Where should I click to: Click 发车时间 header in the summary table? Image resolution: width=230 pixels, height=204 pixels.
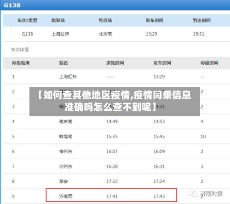pos(155,20)
